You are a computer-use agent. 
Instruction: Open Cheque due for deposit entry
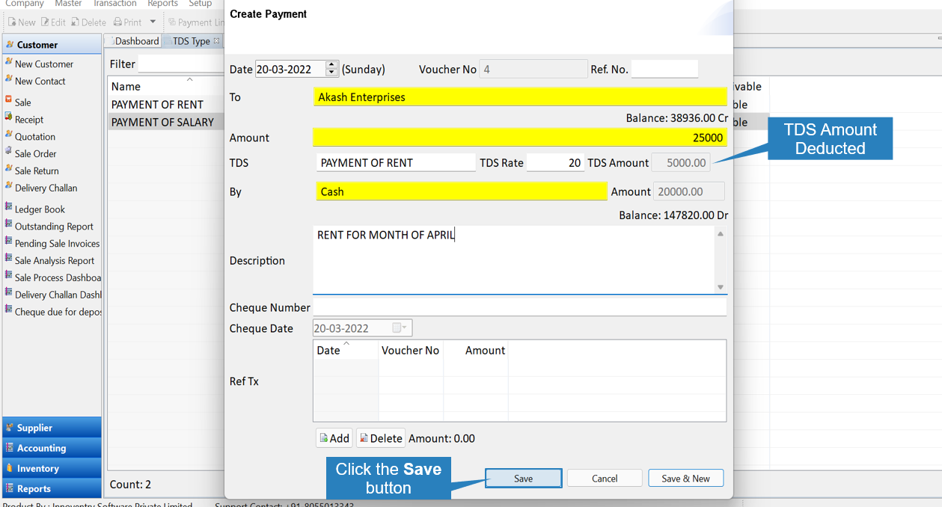(58, 313)
